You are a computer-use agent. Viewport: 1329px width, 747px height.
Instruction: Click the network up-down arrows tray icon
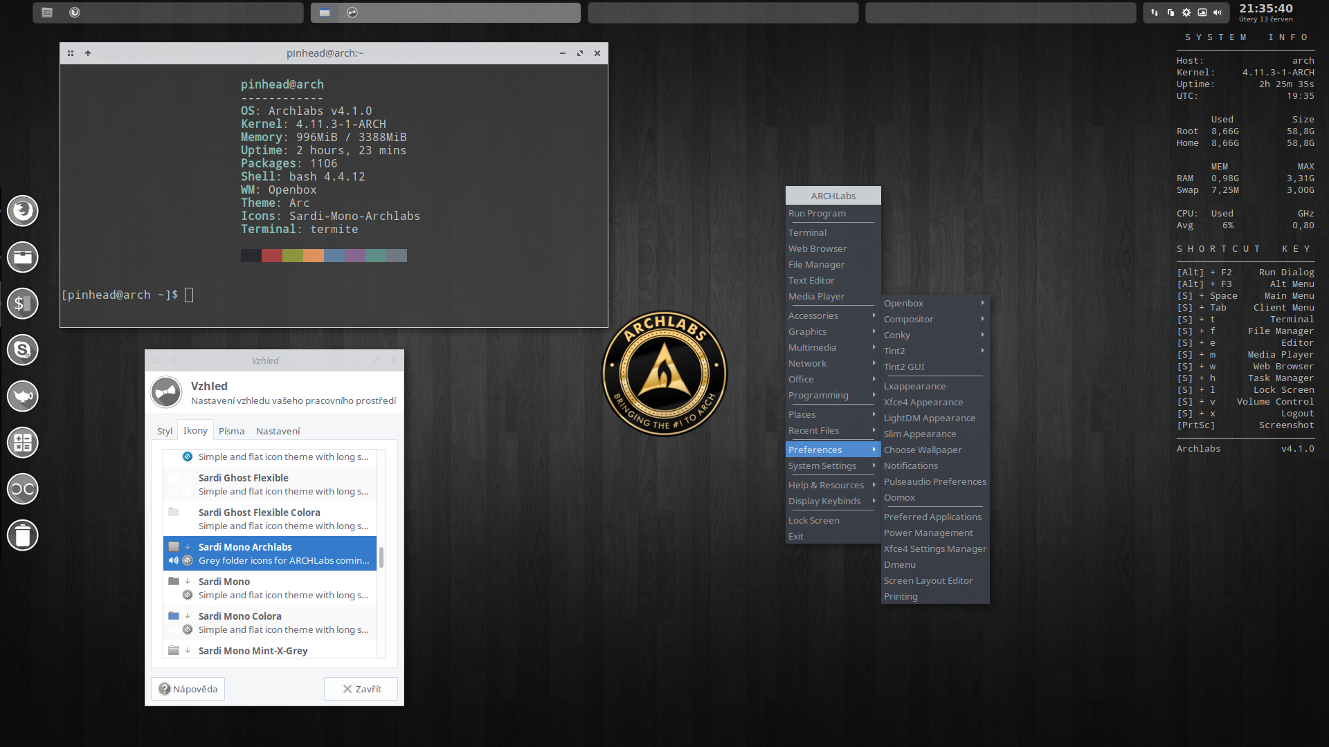[1155, 12]
